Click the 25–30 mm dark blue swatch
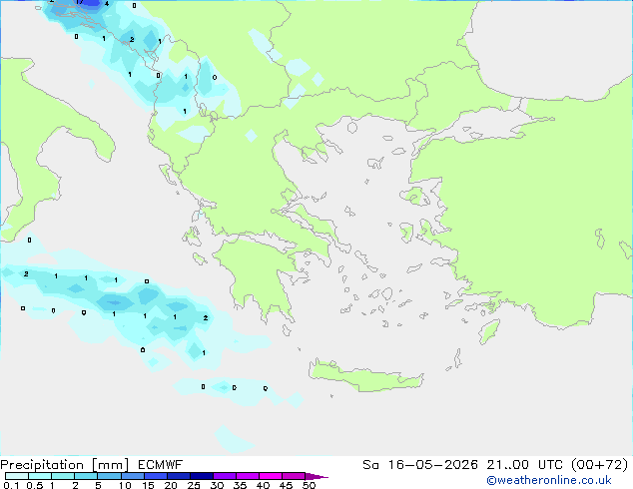 [202, 476]
